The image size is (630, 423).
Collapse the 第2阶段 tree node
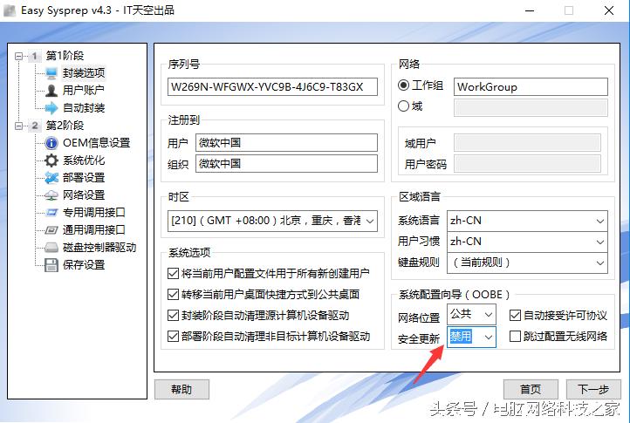[18, 126]
